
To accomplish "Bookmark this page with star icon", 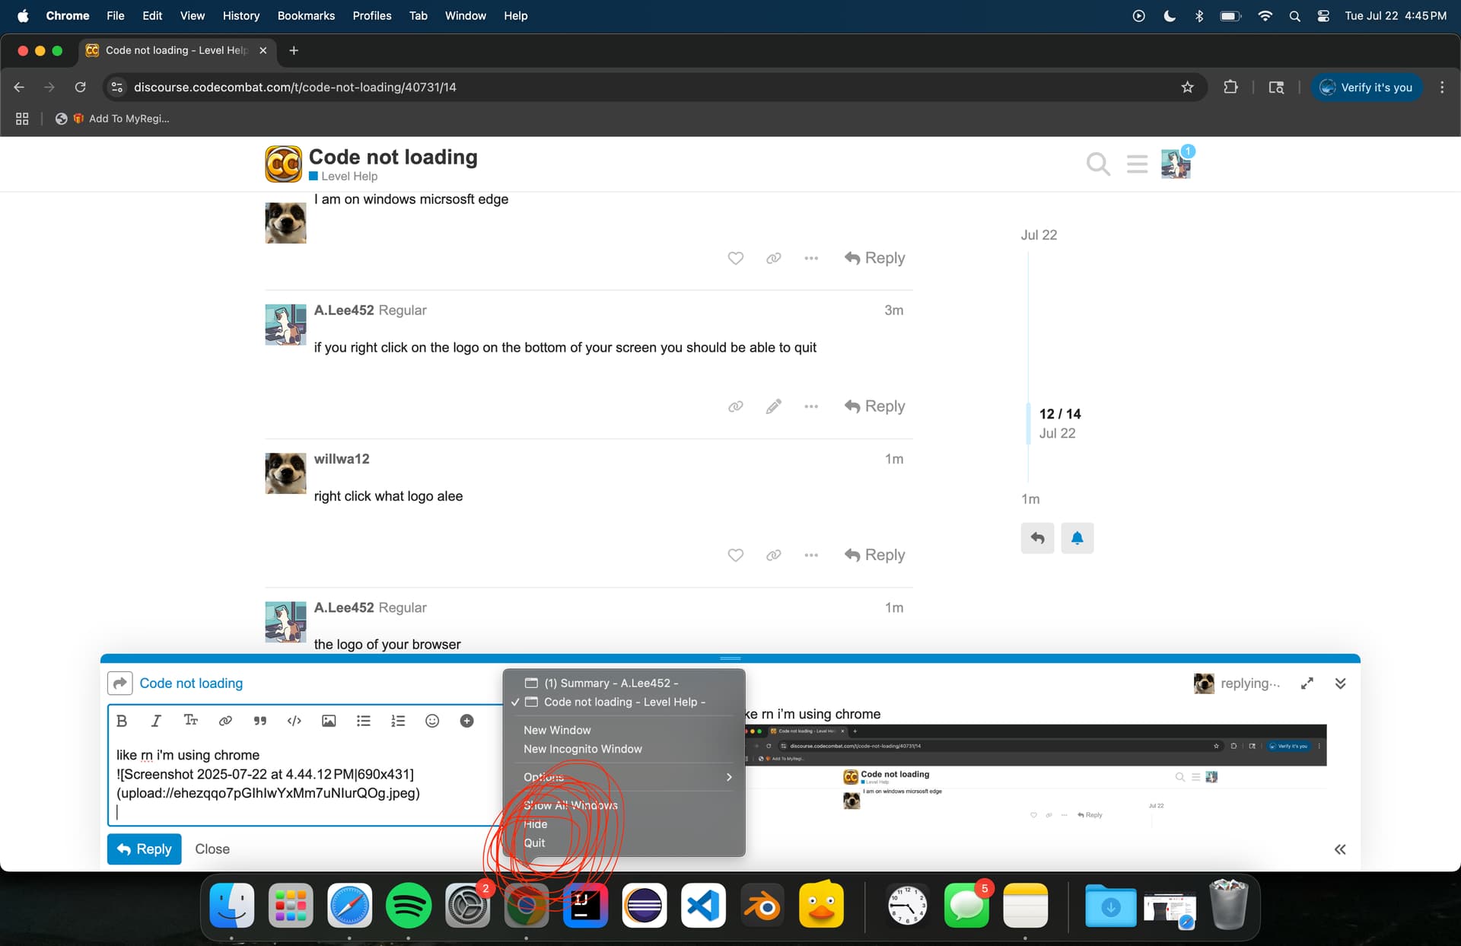I will tap(1187, 88).
